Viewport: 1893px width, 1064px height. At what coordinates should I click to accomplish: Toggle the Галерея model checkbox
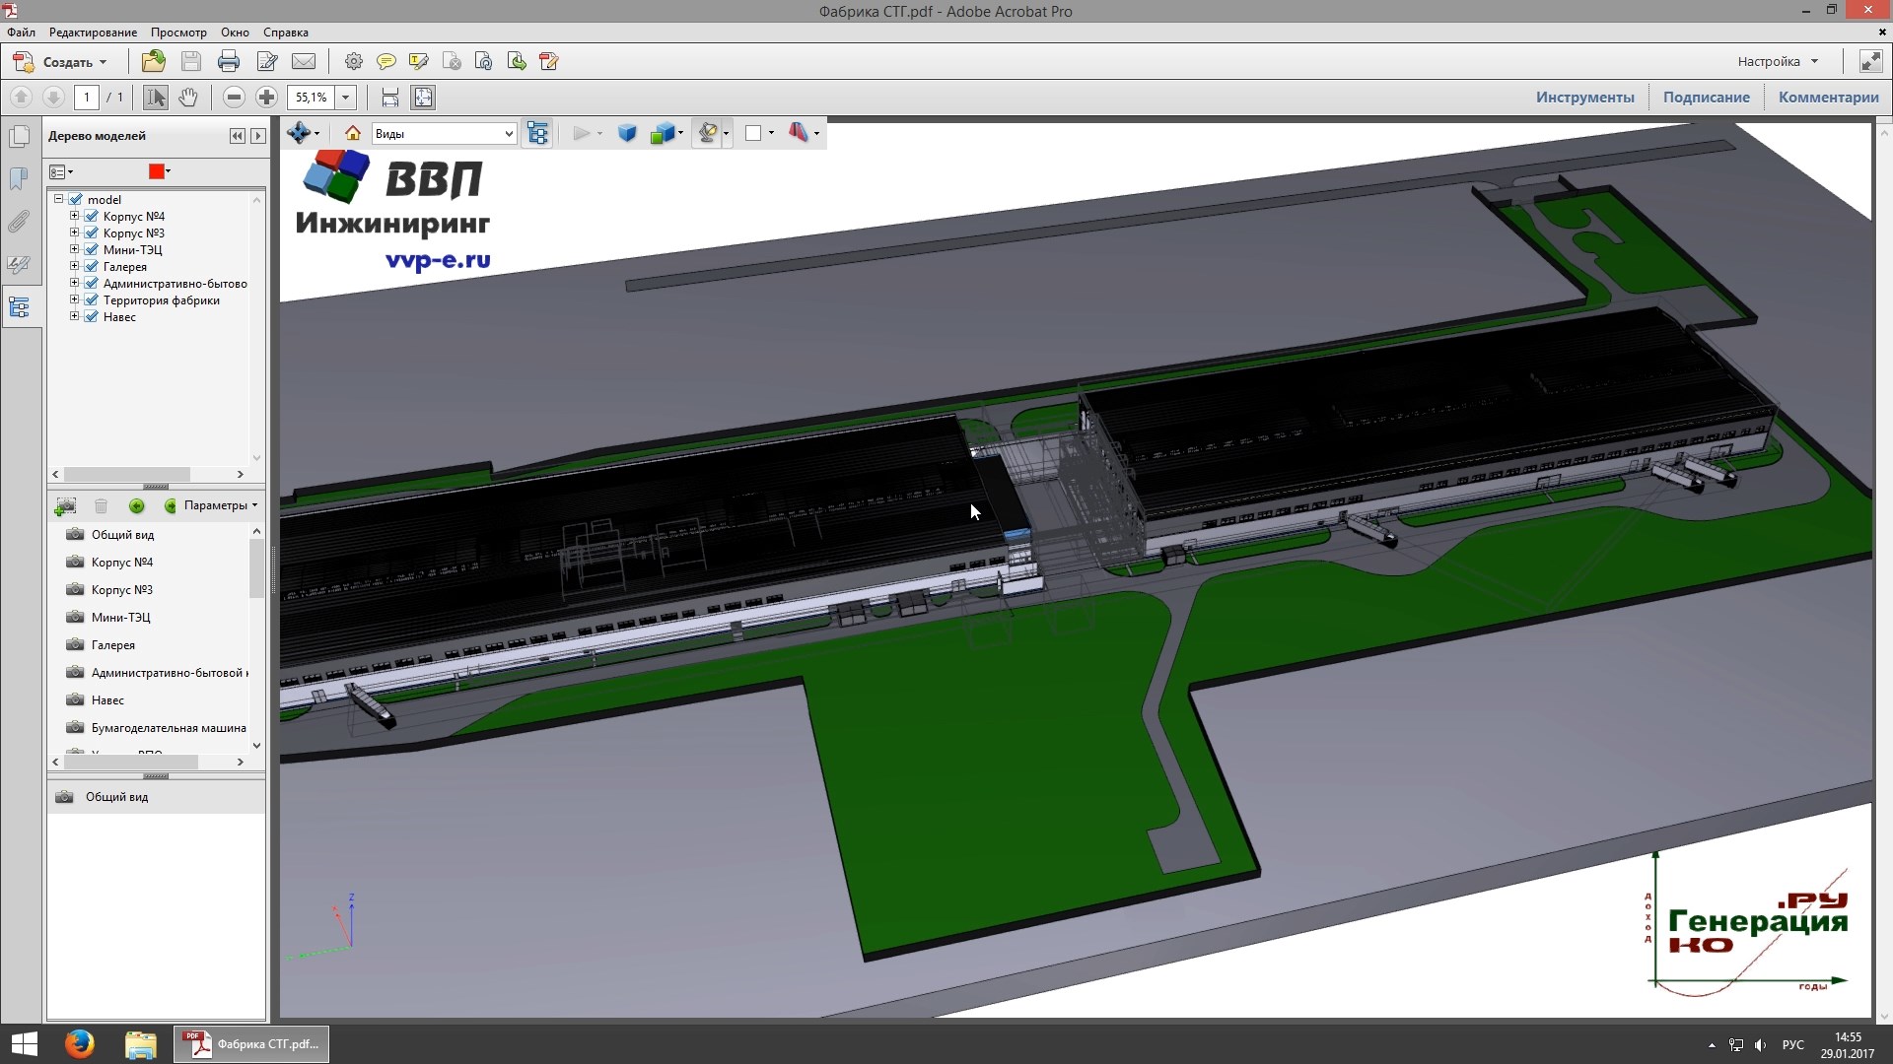[x=92, y=267]
